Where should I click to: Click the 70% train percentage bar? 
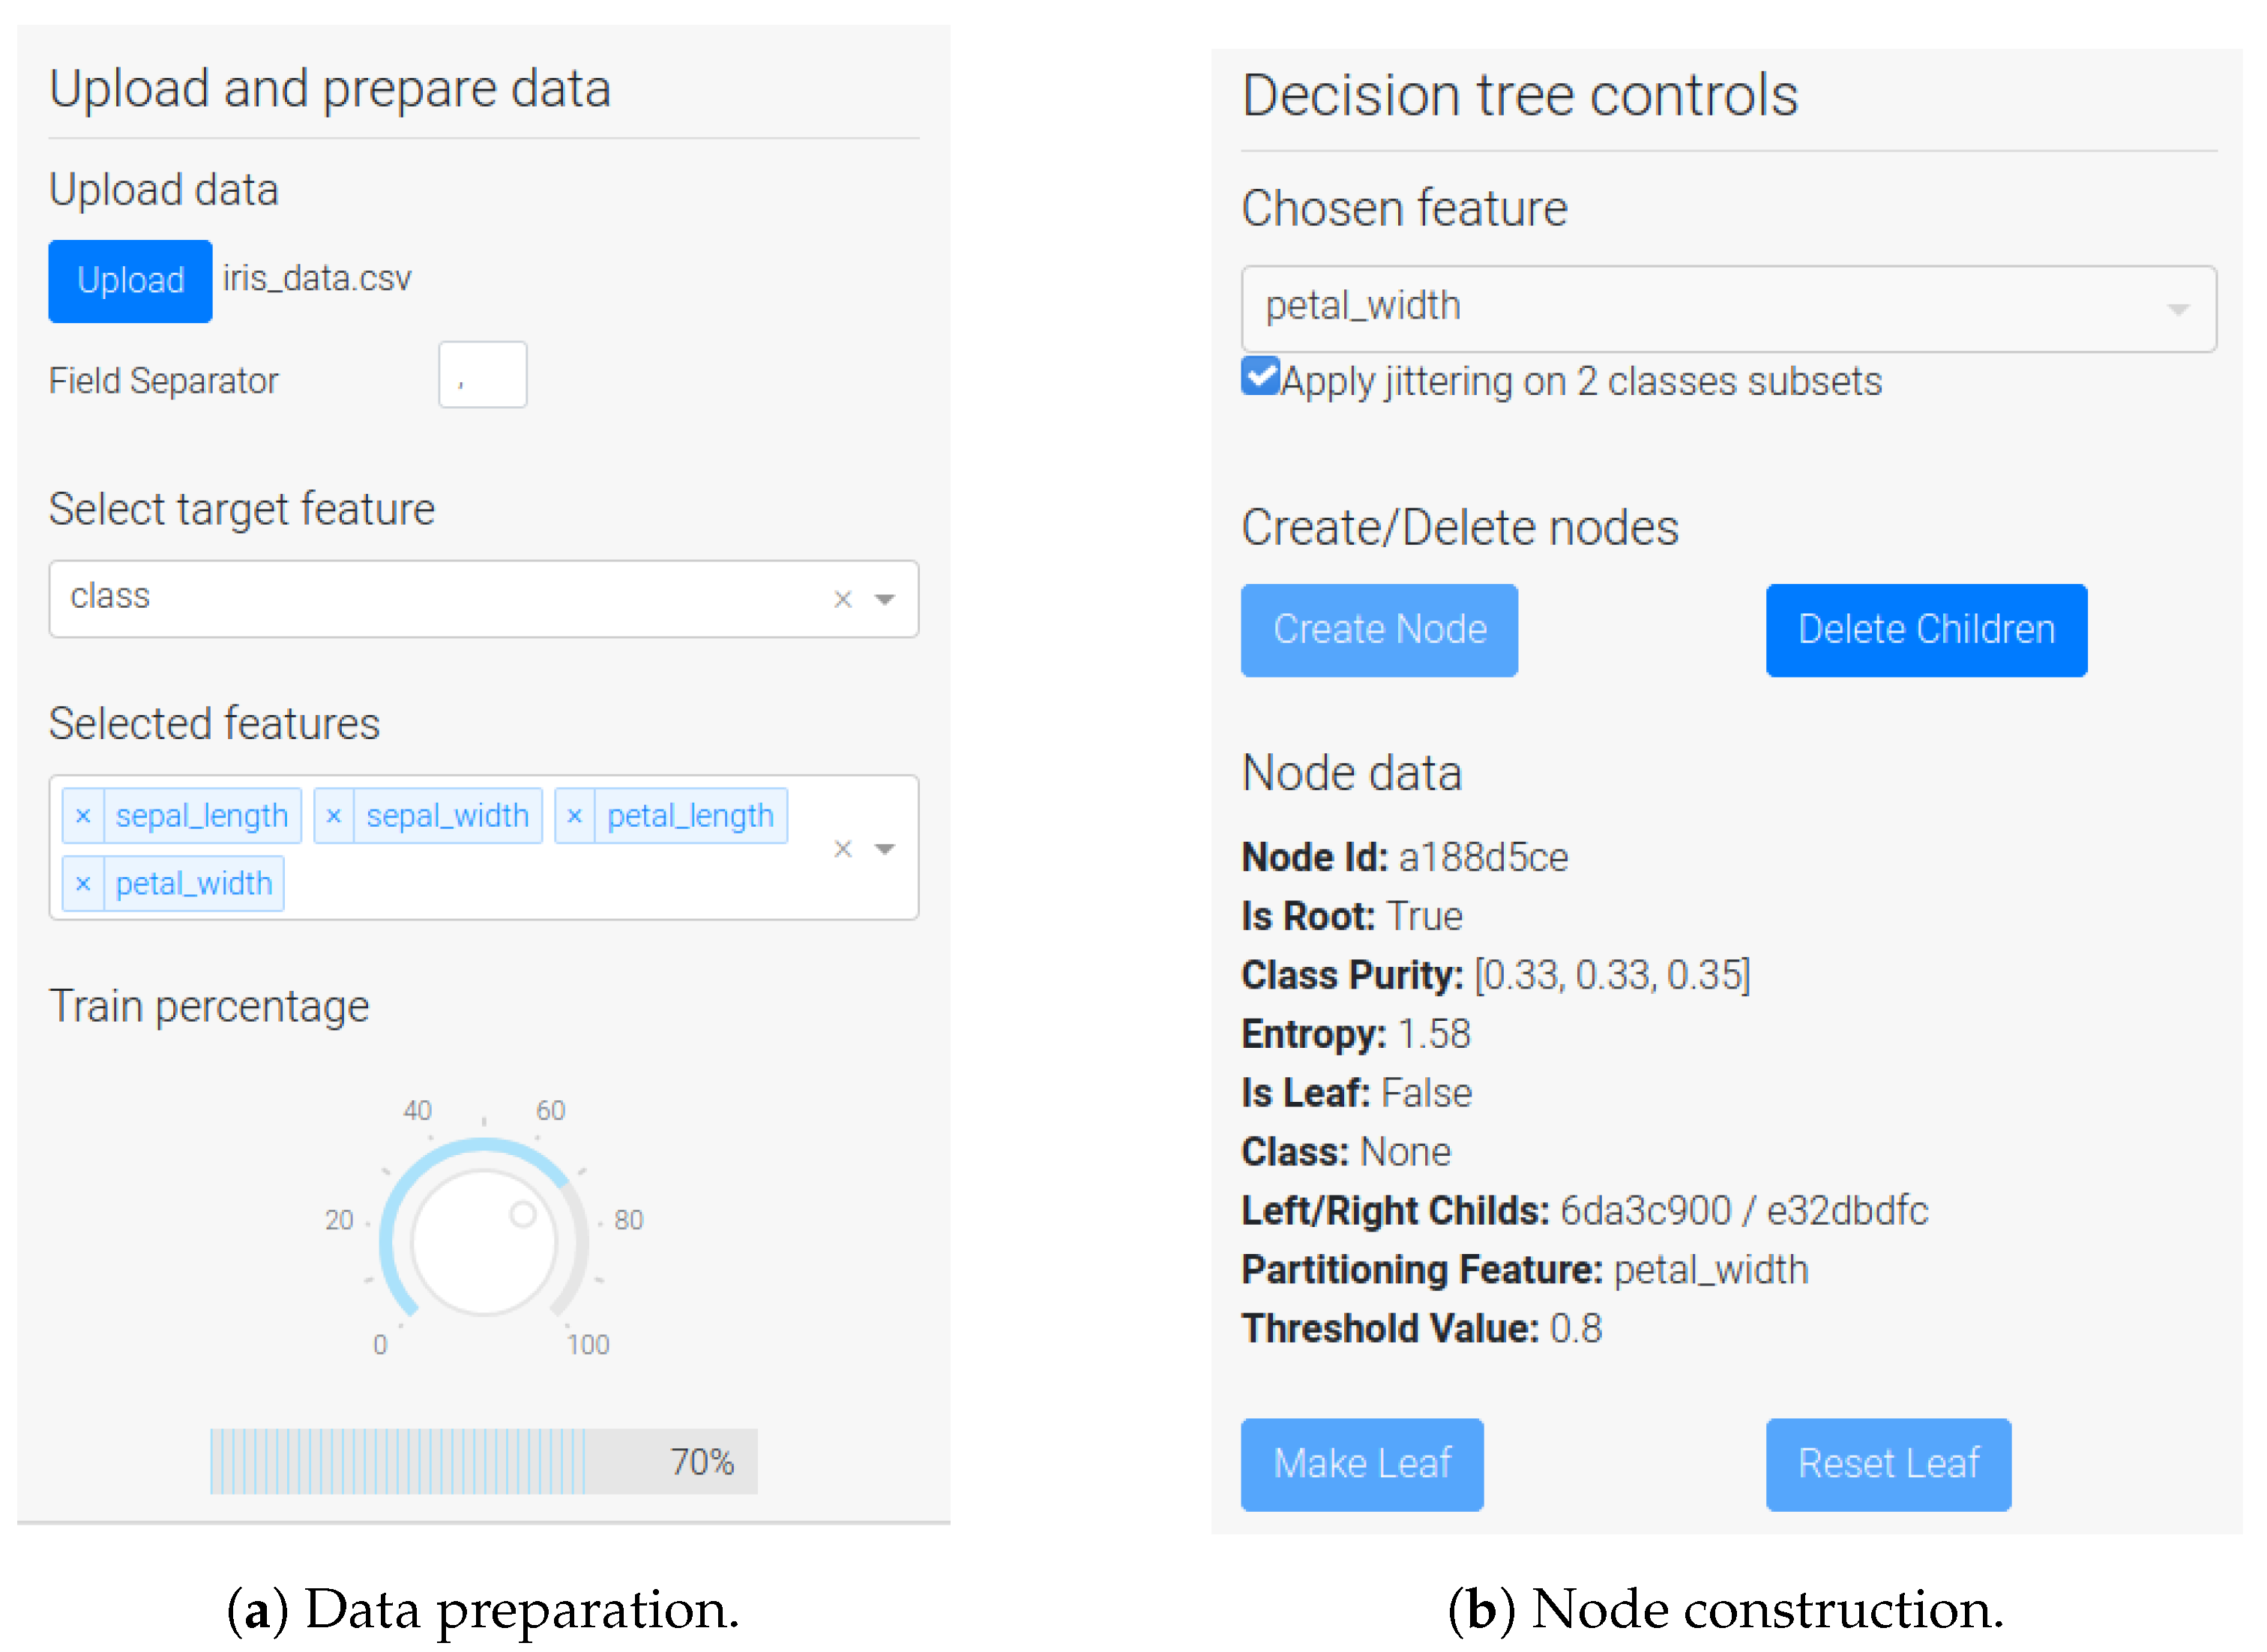(483, 1461)
